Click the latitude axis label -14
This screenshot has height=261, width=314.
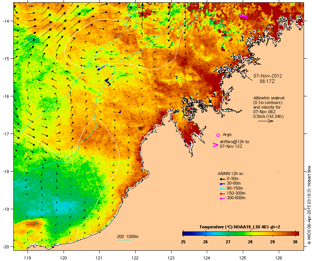tap(6, 21)
